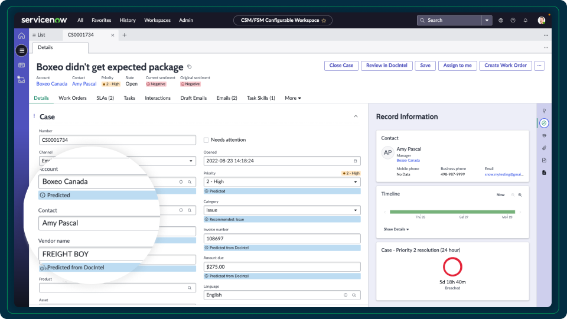
Task: Collapse the Case section with the chevron
Action: pyautogui.click(x=356, y=116)
